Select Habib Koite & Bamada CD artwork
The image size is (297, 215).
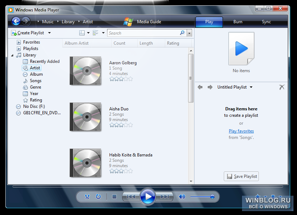[85, 163]
